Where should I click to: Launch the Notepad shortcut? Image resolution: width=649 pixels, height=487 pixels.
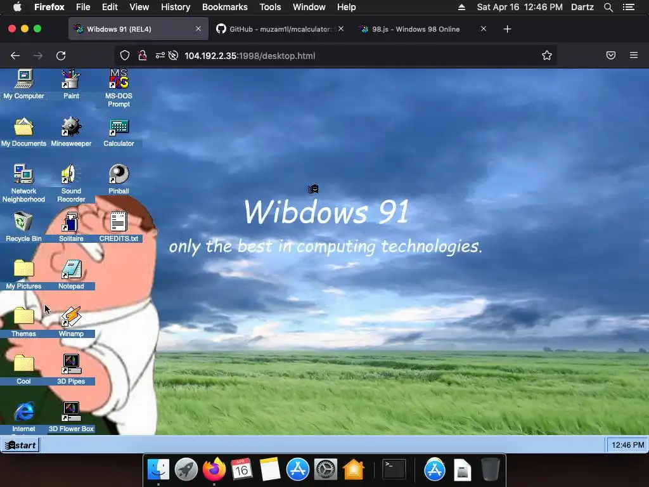tap(71, 275)
